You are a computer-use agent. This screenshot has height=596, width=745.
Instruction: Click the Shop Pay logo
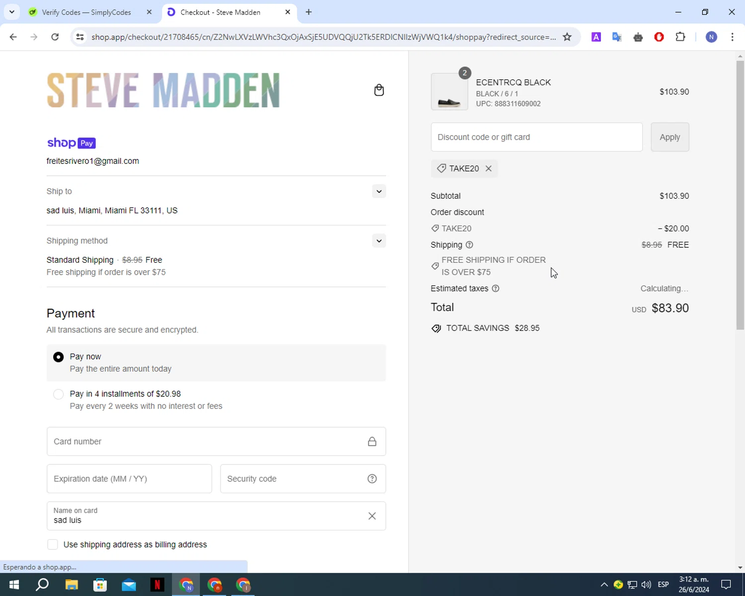click(72, 143)
